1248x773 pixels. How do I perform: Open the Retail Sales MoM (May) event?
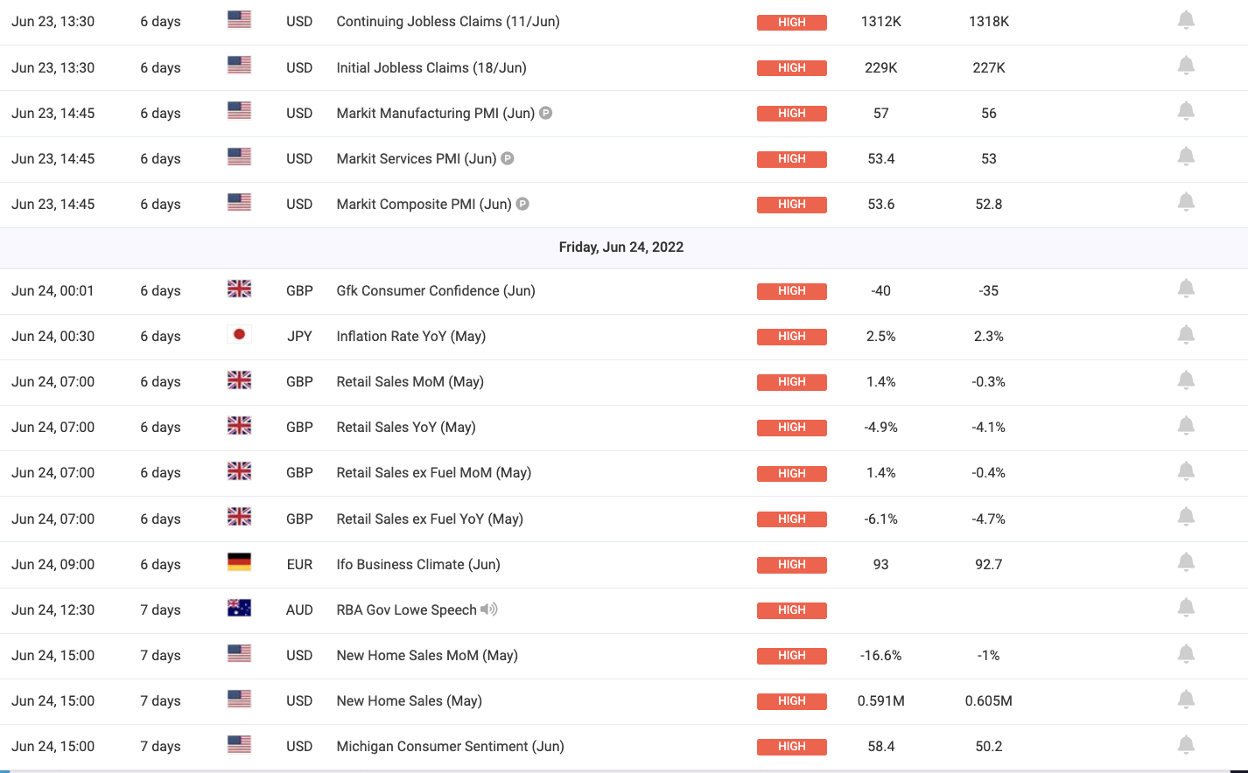[410, 382]
